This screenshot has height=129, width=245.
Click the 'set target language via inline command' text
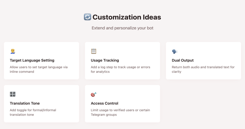[x=39, y=69]
